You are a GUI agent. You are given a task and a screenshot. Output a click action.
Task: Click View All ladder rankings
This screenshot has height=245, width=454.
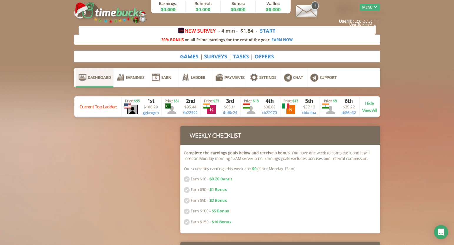point(369,110)
